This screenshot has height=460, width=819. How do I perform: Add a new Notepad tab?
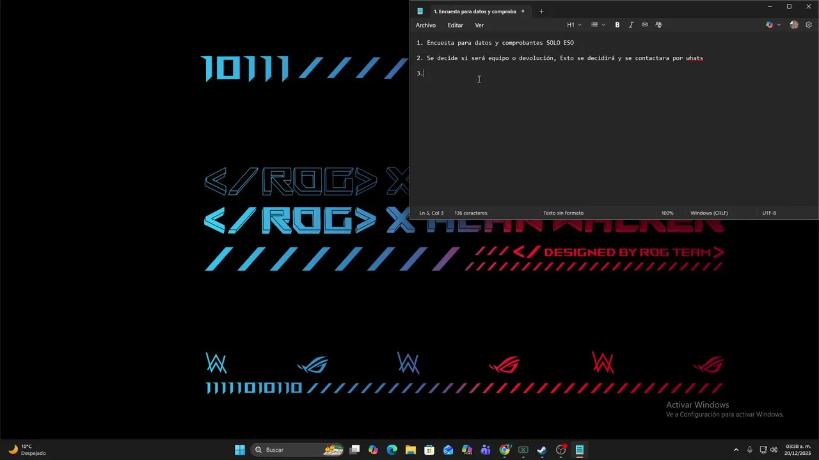click(541, 11)
